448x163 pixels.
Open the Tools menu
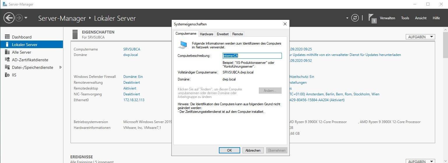point(405,18)
